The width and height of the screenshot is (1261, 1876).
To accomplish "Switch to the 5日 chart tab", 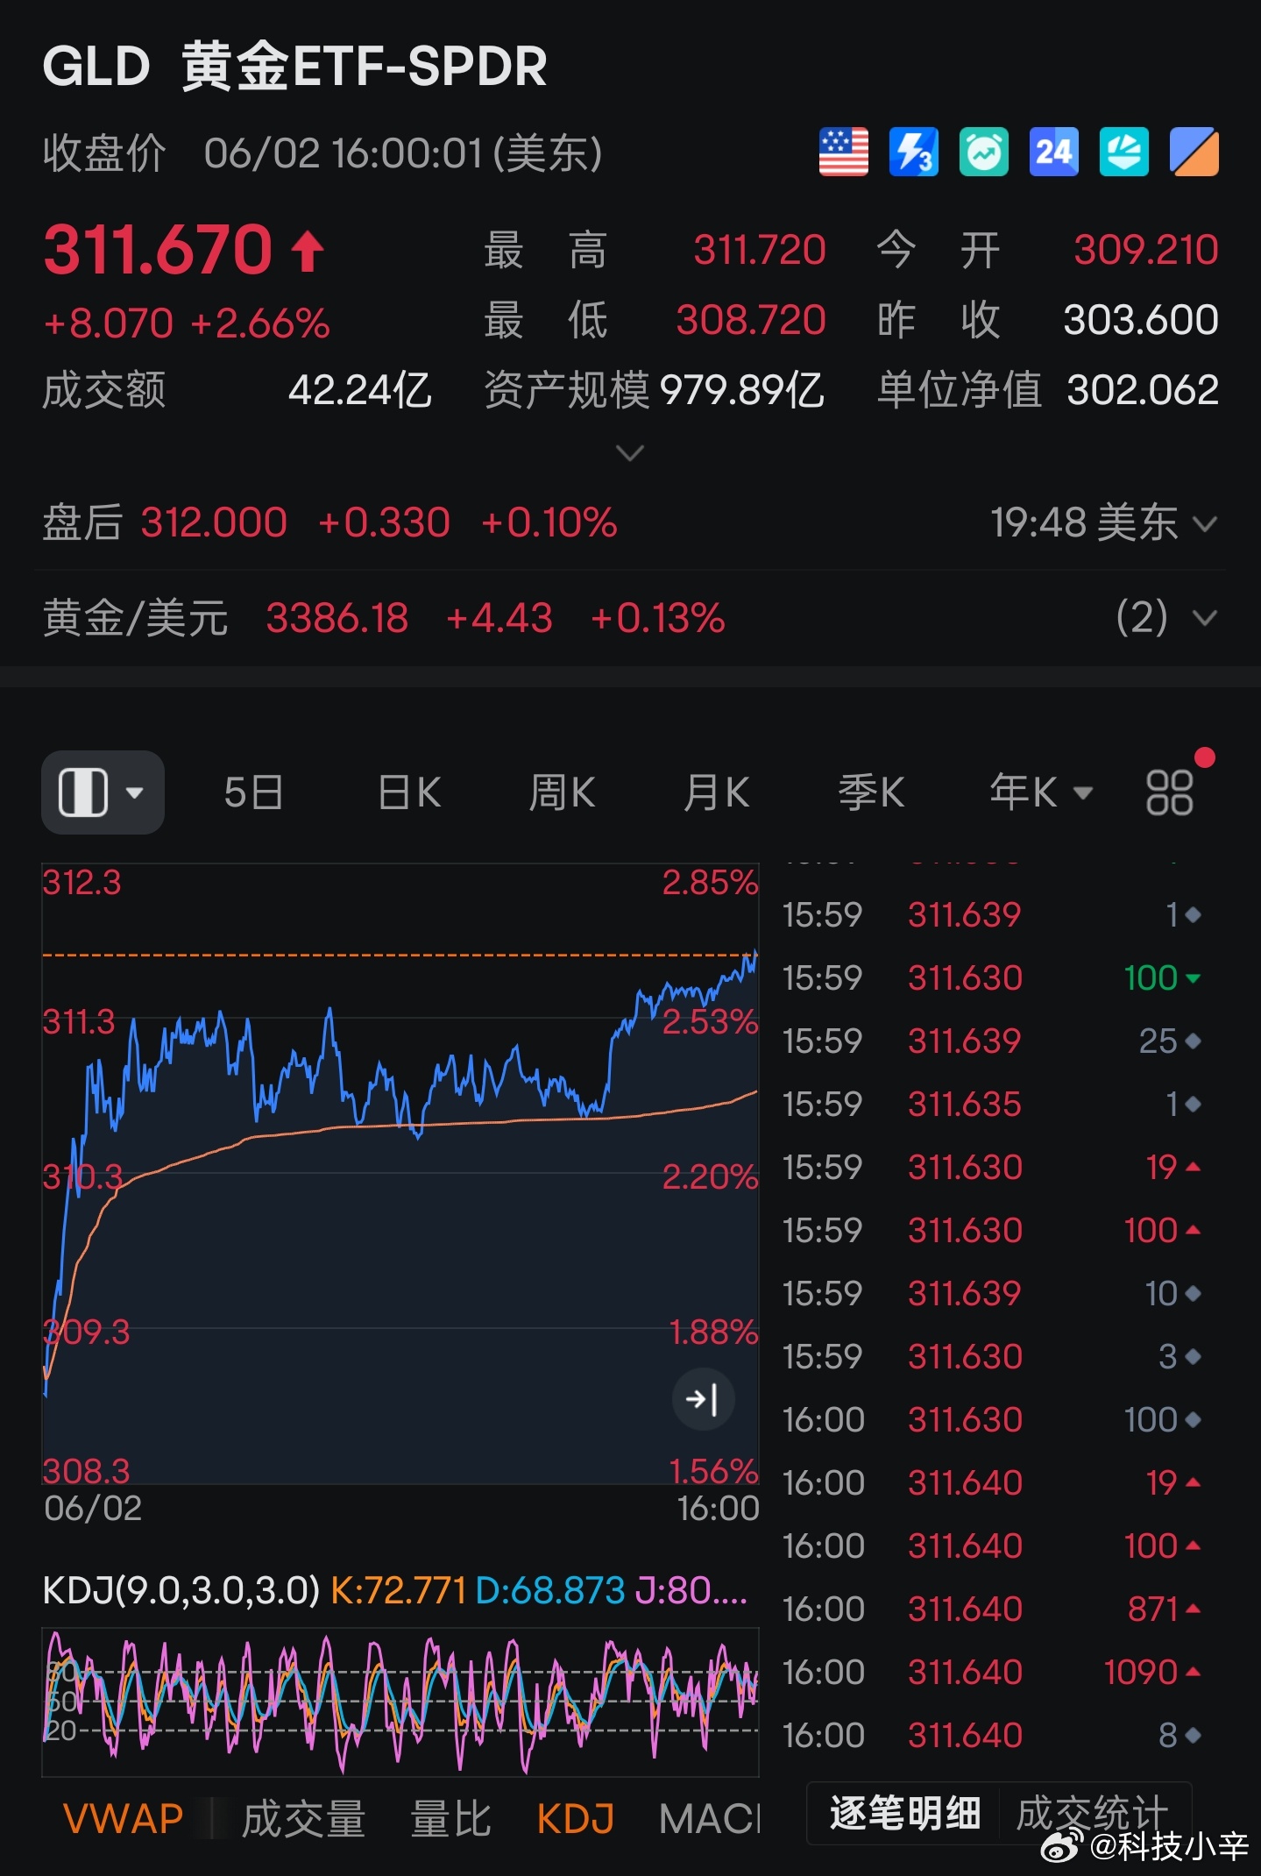I will (x=253, y=792).
